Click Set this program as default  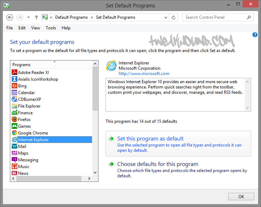178,144
